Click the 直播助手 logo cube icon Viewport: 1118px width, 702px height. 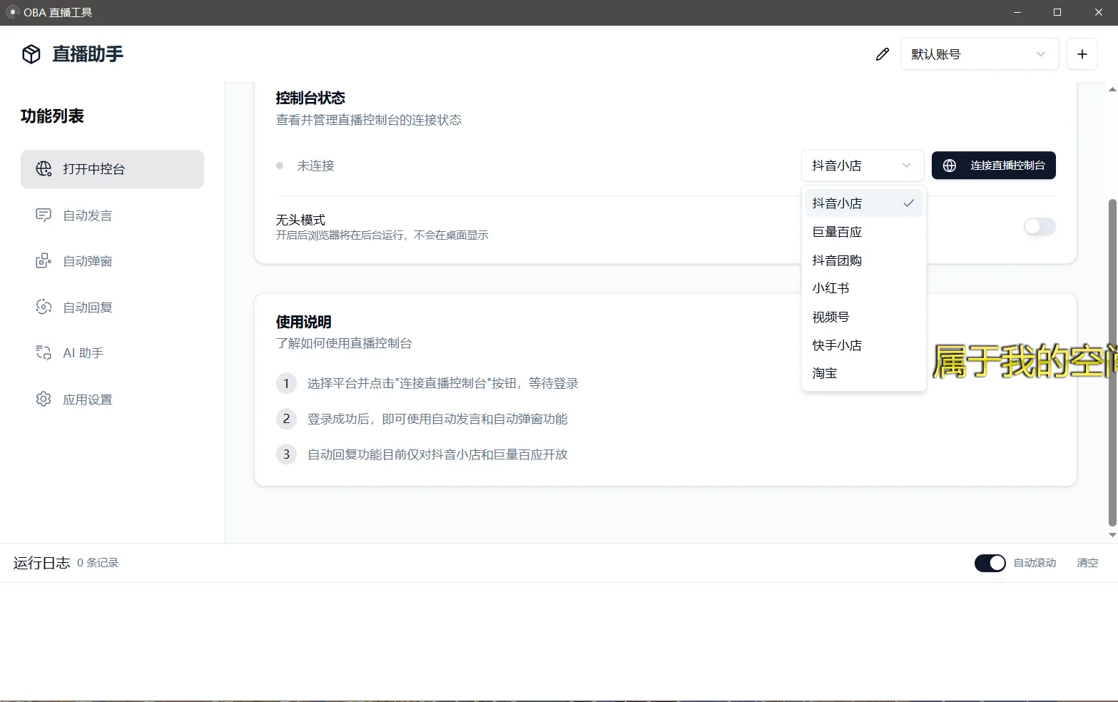click(31, 54)
